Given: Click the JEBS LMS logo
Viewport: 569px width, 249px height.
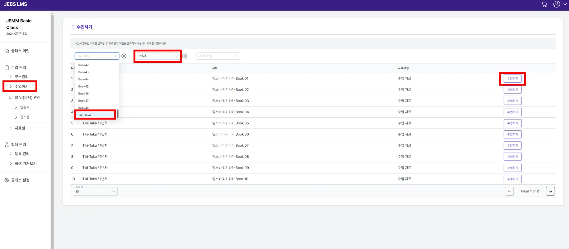Looking at the screenshot, I should [x=16, y=4].
